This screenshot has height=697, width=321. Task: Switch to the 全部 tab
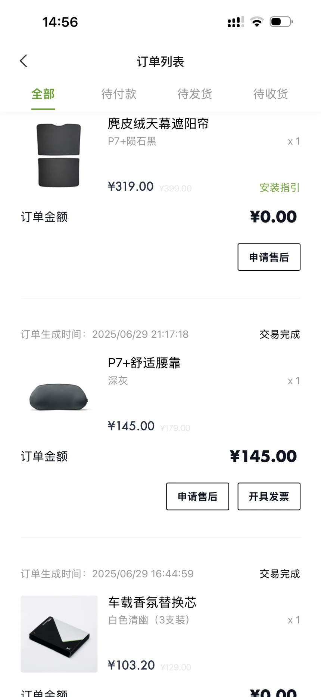click(43, 94)
